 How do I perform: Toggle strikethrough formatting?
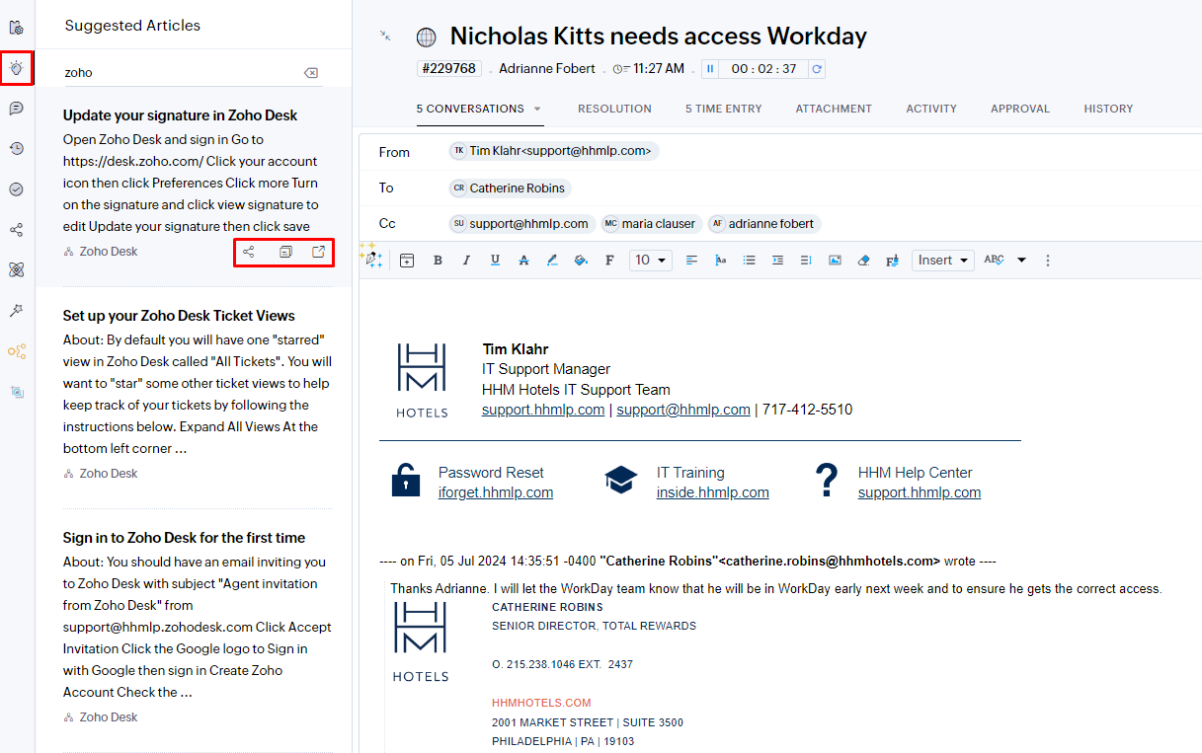point(523,261)
